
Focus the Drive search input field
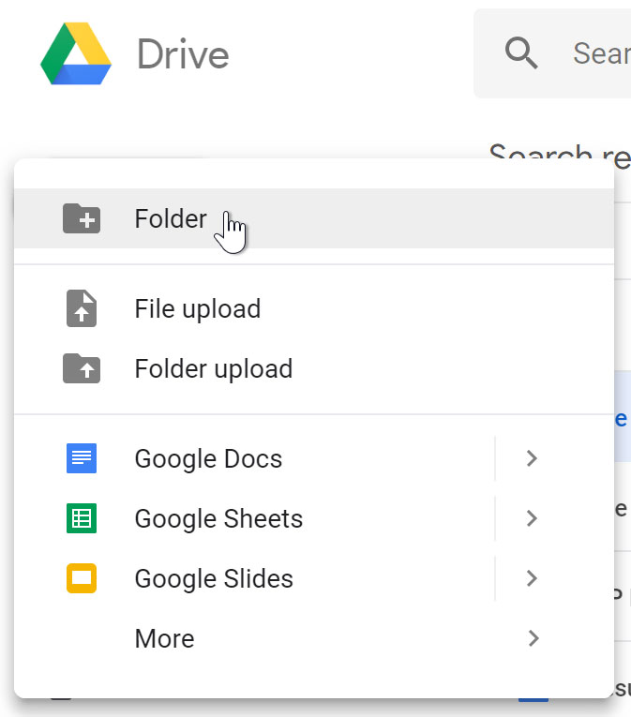coord(600,53)
